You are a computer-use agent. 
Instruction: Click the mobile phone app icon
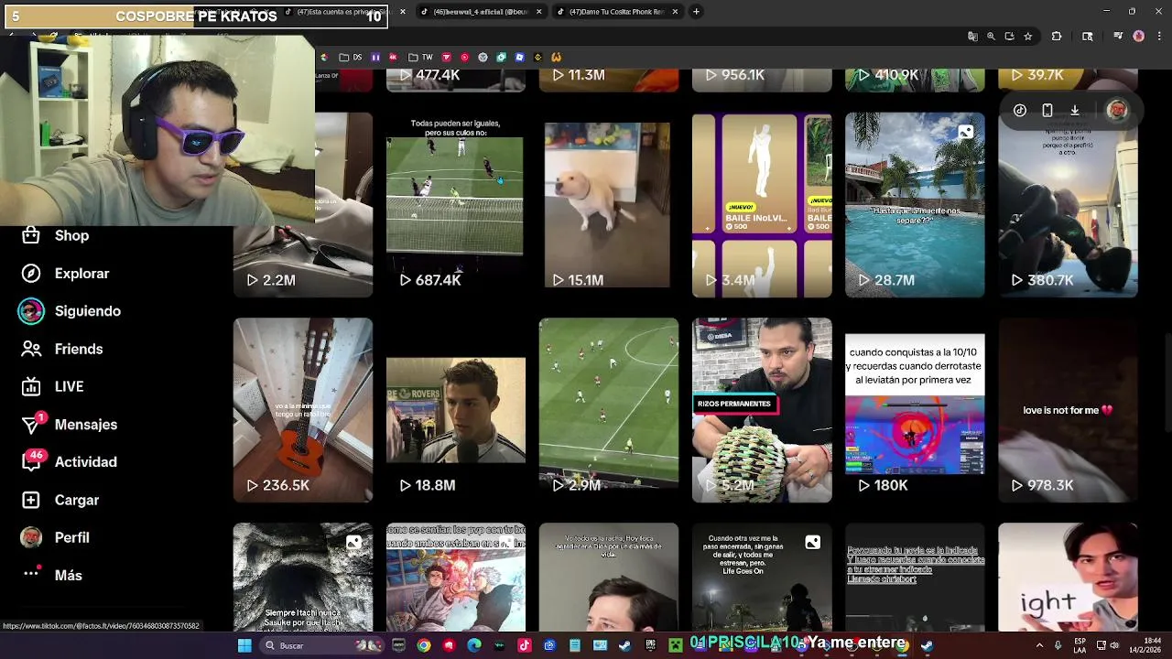click(x=1047, y=111)
